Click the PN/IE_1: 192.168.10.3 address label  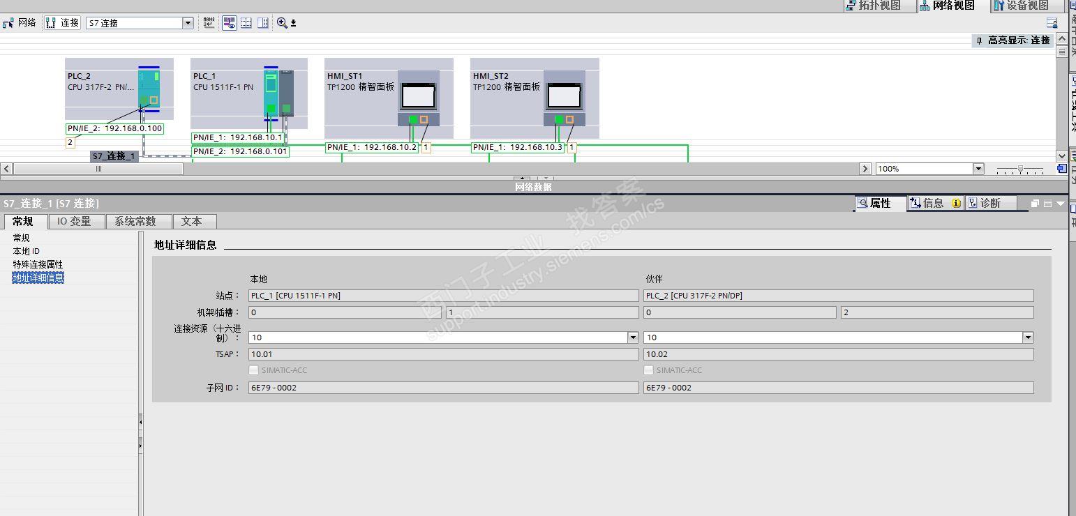(x=518, y=147)
